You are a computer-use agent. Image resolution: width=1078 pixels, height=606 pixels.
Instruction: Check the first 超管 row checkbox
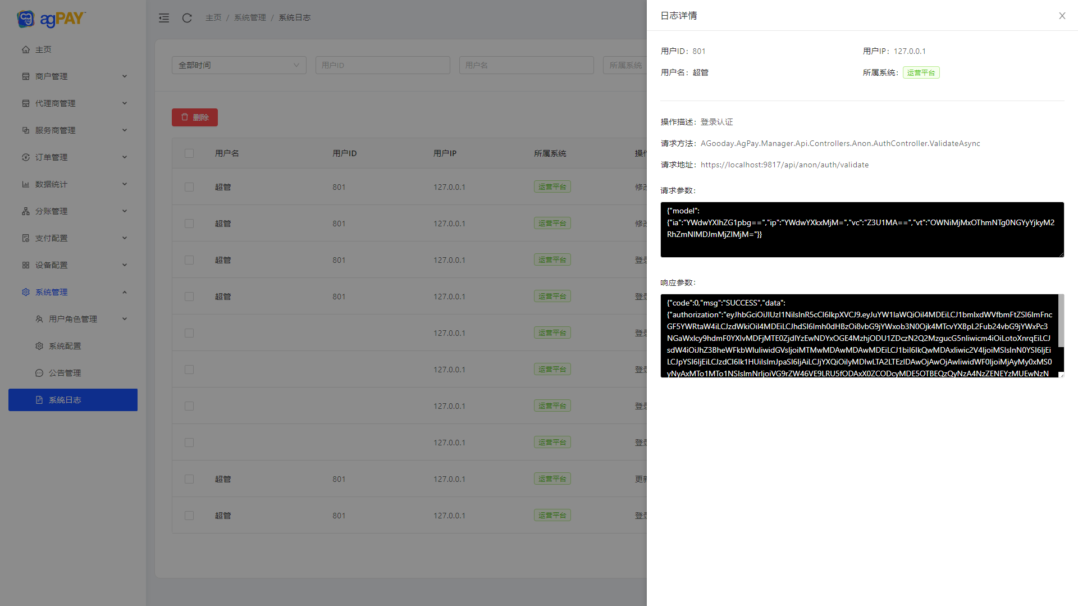click(189, 187)
